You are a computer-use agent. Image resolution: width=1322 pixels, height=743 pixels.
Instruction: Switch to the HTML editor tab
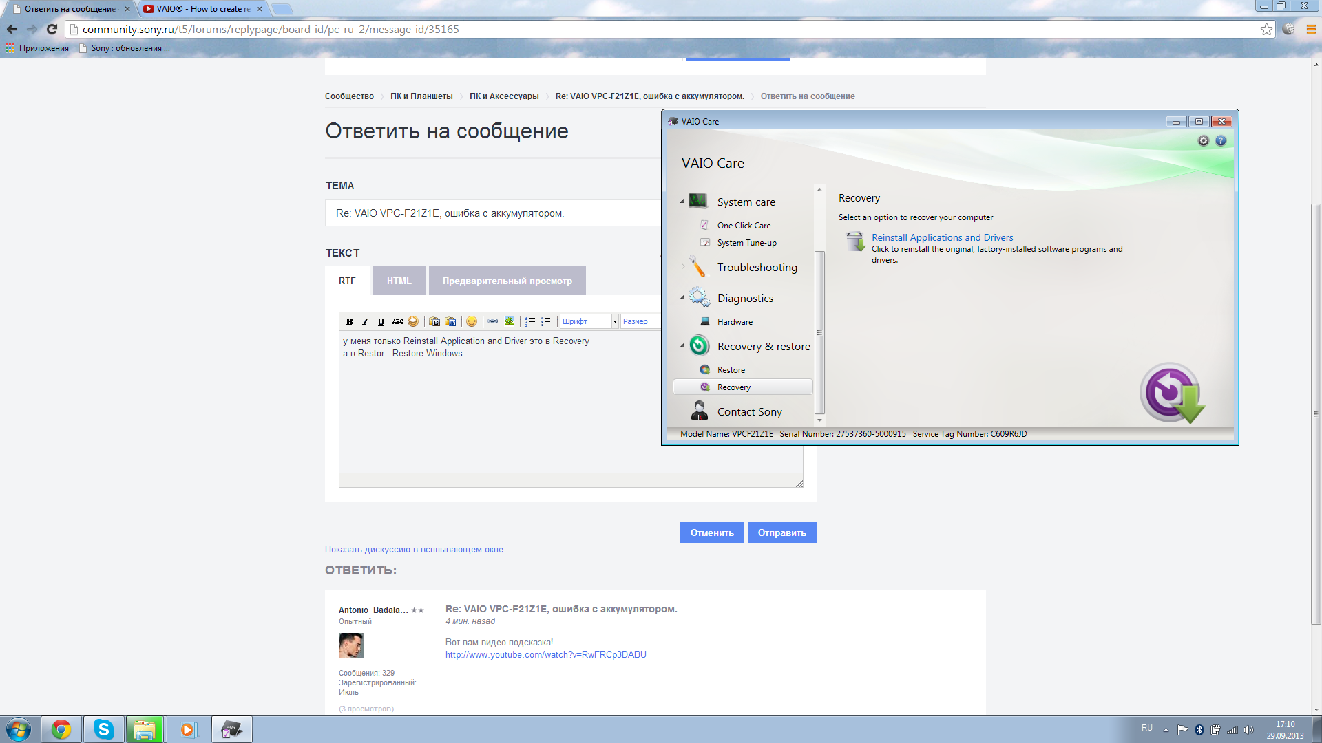pos(399,281)
